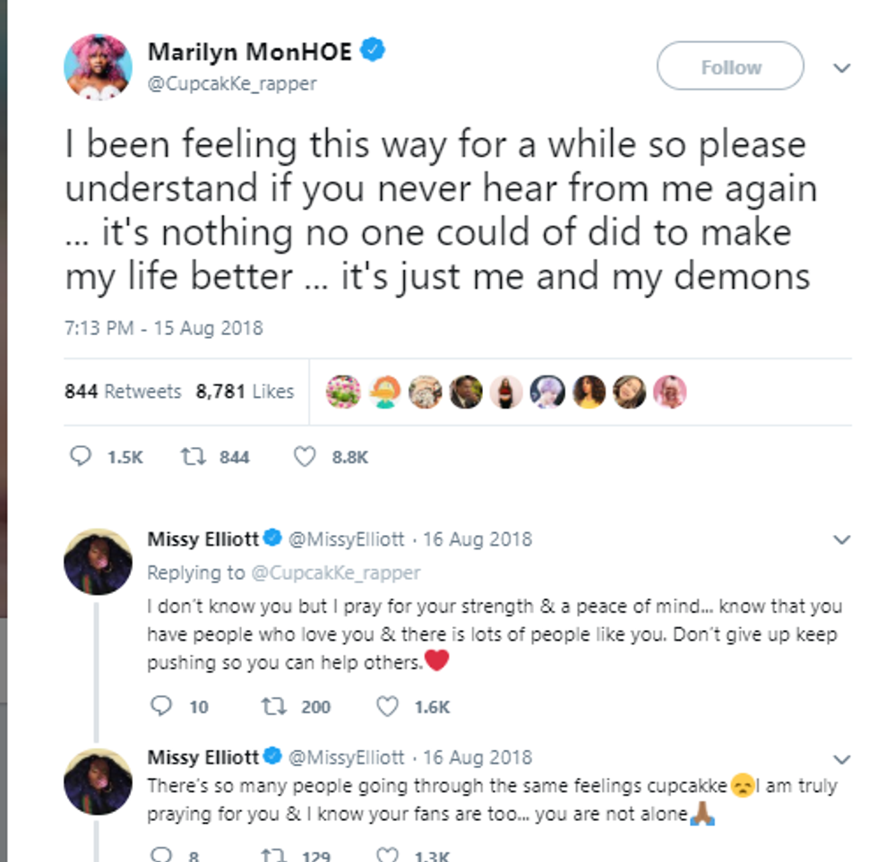Viewport: 878px width, 862px height.
Task: Like the main tweet with 8.8K heart
Action: (306, 457)
